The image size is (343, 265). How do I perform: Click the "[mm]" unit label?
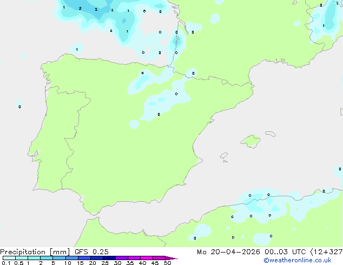click(x=60, y=252)
